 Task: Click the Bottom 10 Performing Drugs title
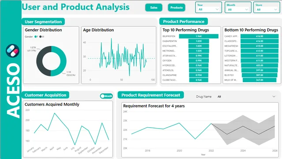[x=251, y=30]
